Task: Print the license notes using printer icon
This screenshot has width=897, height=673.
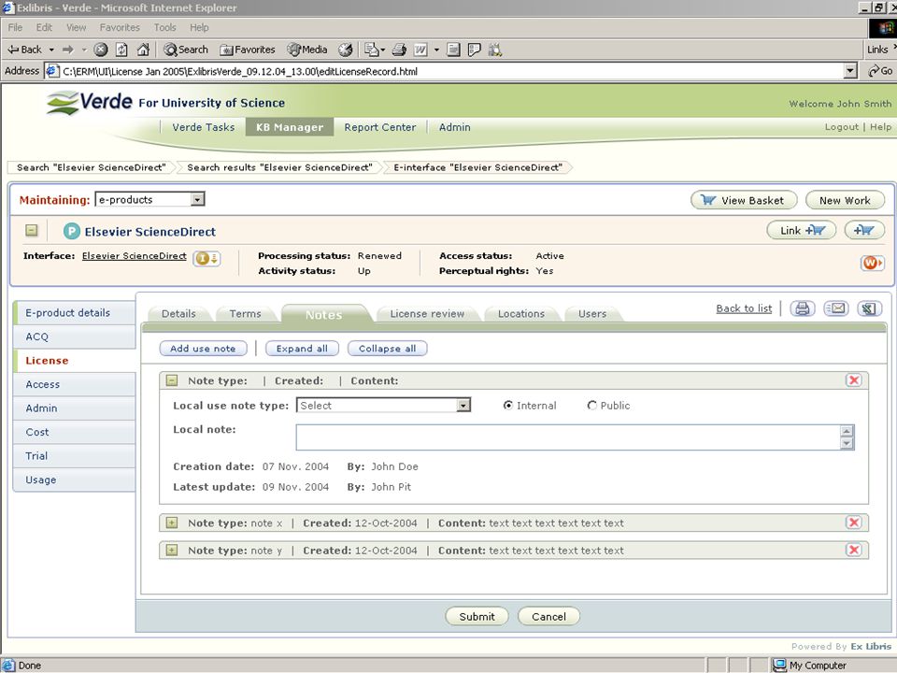Action: click(803, 308)
